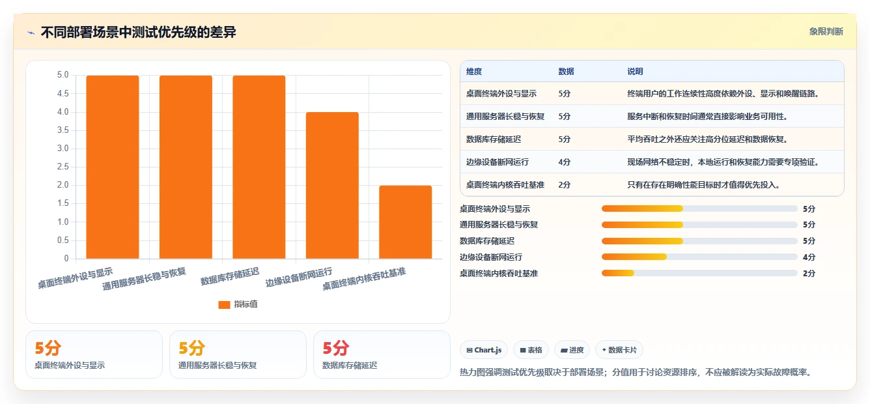Click the 表格 tag

pos(531,350)
